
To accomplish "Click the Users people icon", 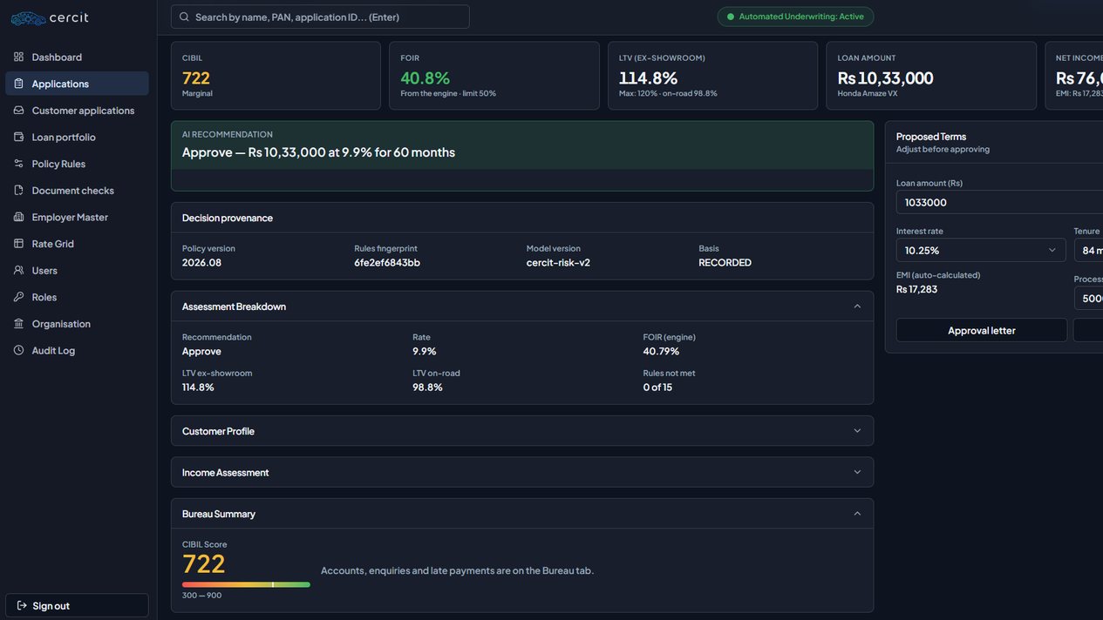I will (18, 270).
